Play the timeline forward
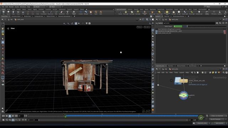Viewport: 228px width, 128px height. [x=13, y=116]
